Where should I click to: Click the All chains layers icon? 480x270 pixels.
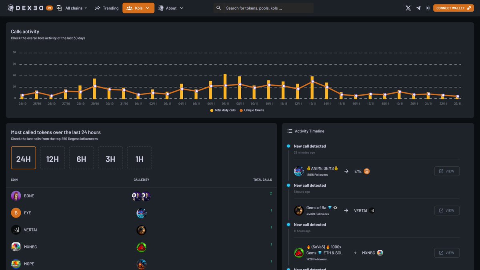click(59, 8)
